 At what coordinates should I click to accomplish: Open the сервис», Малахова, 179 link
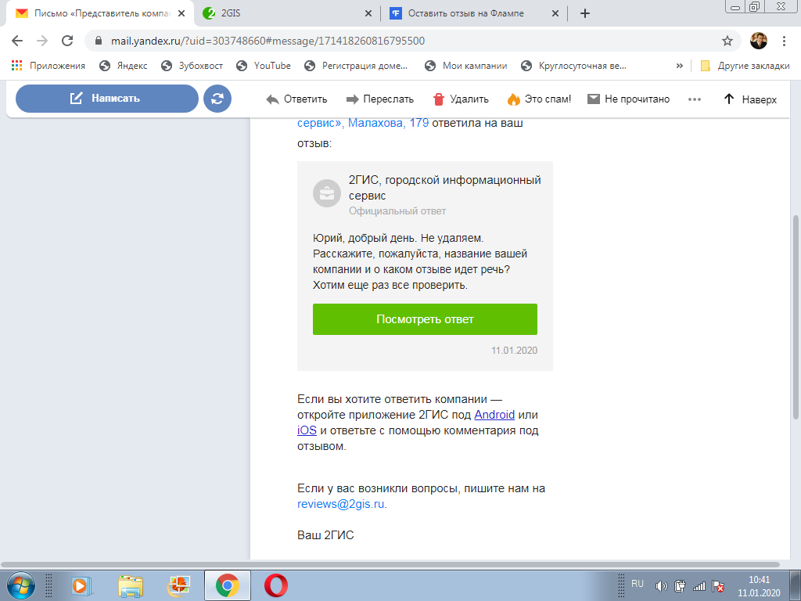tap(363, 123)
